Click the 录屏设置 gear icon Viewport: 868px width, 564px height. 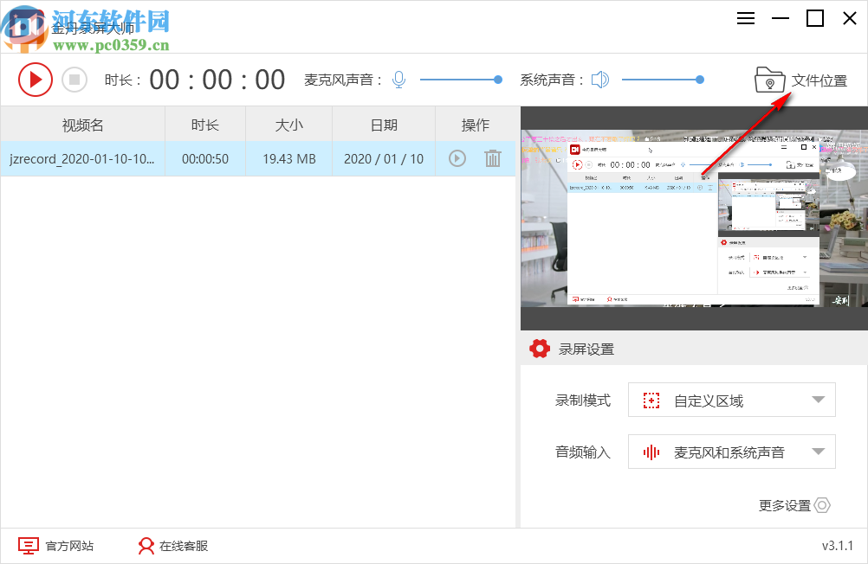(x=540, y=349)
